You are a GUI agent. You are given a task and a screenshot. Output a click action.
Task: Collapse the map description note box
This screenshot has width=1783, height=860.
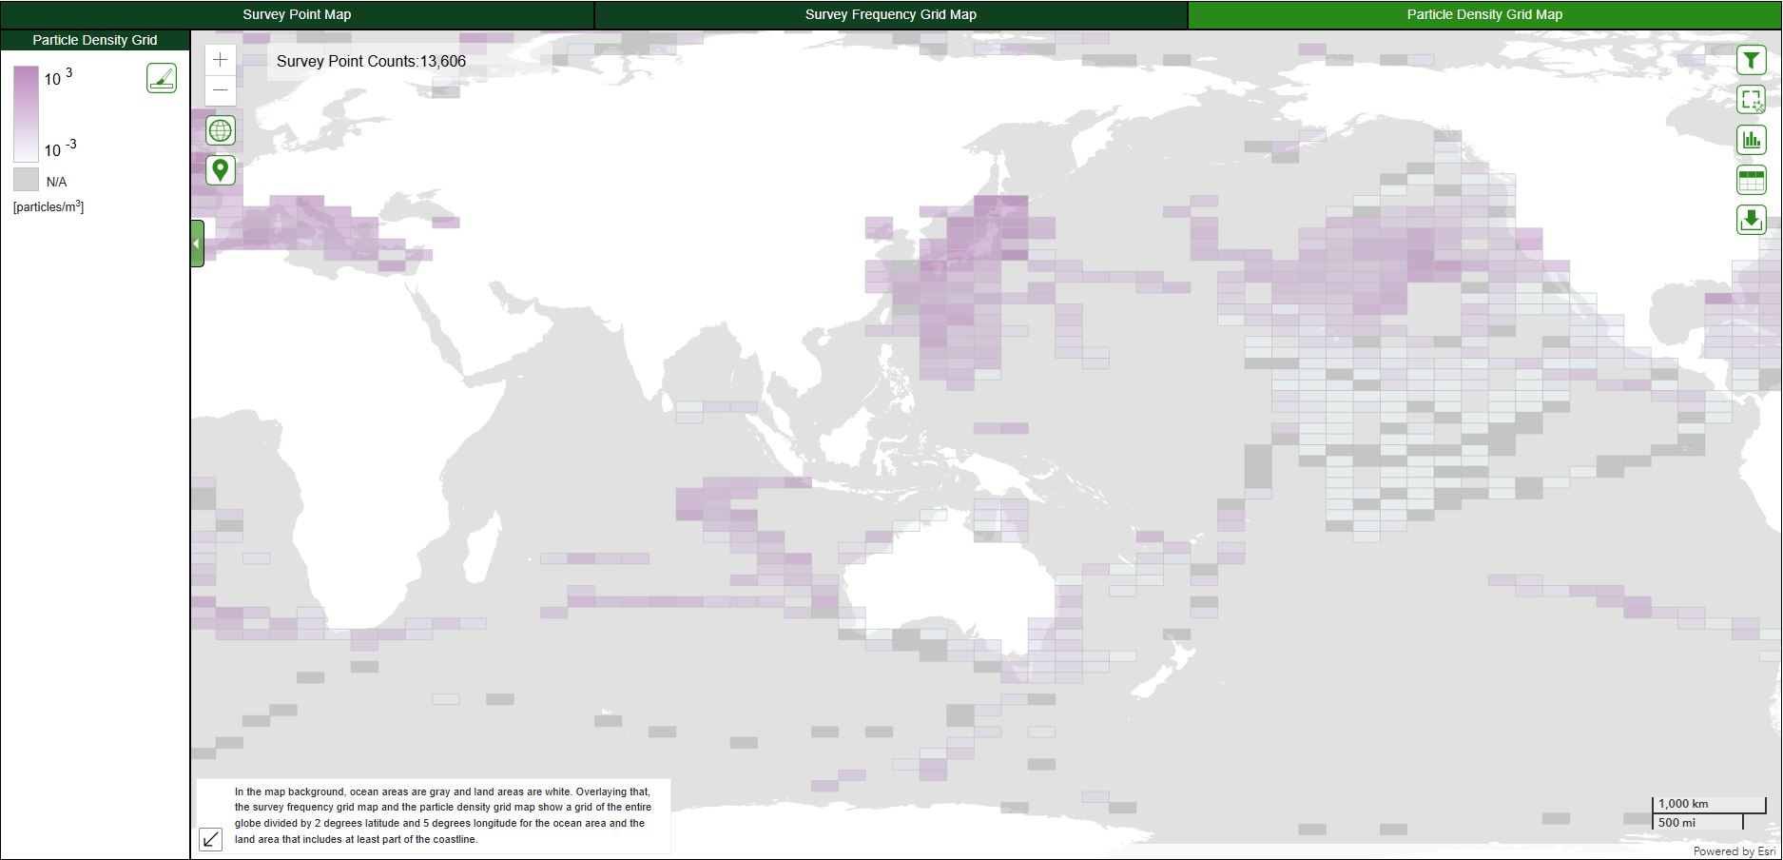point(211,839)
